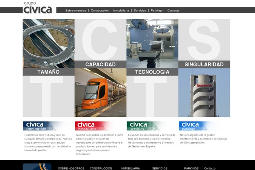Image resolution: width=255 pixels, height=170 pixels.
Task: Click the 'Realizamos obra Pública y Civil' paragraph
Action: pos(48,142)
